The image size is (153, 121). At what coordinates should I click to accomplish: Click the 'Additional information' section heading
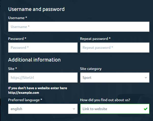34,60
